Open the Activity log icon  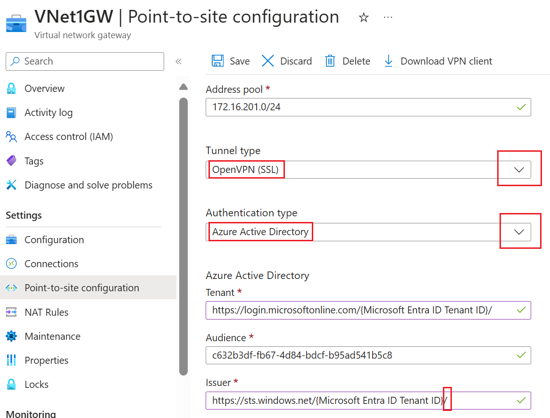click(x=11, y=112)
